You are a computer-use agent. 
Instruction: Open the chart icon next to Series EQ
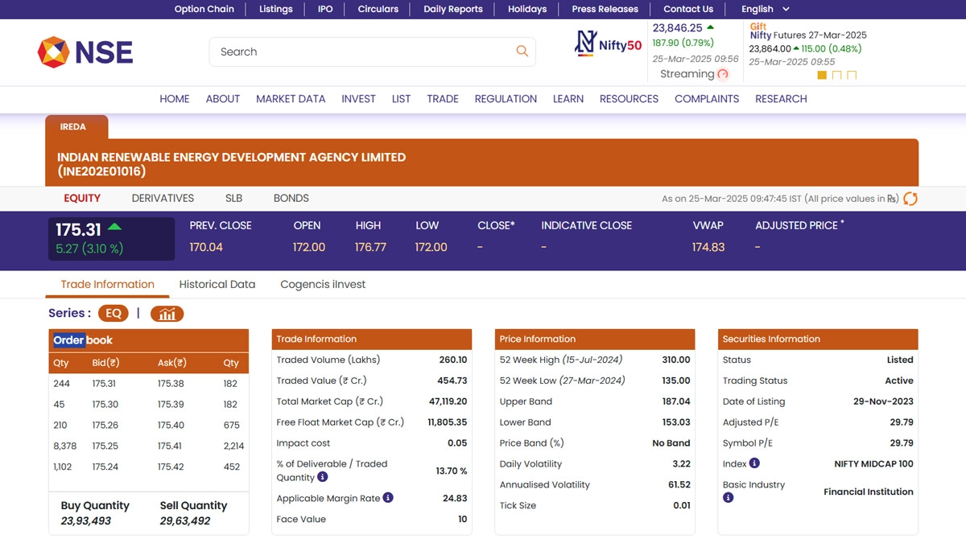point(167,314)
